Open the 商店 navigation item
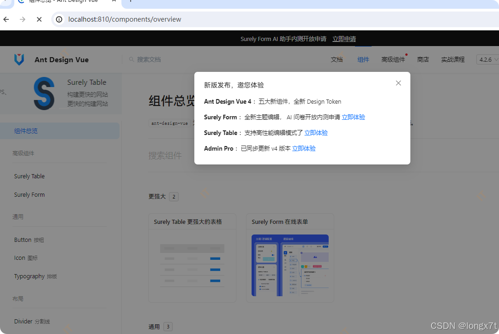This screenshot has height=334, width=499. pyautogui.click(x=423, y=59)
